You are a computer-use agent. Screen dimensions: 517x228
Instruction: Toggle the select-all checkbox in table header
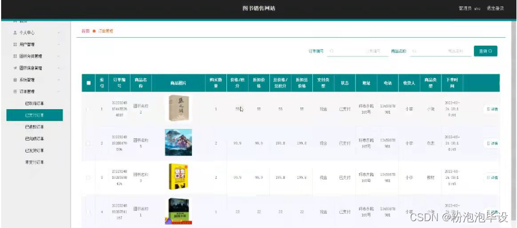click(88, 83)
